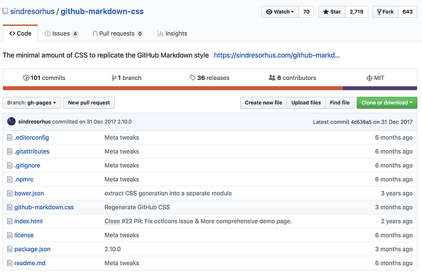The height and width of the screenshot is (274, 422).
Task: Open the Branch: gh-pages selector
Action: click(32, 103)
